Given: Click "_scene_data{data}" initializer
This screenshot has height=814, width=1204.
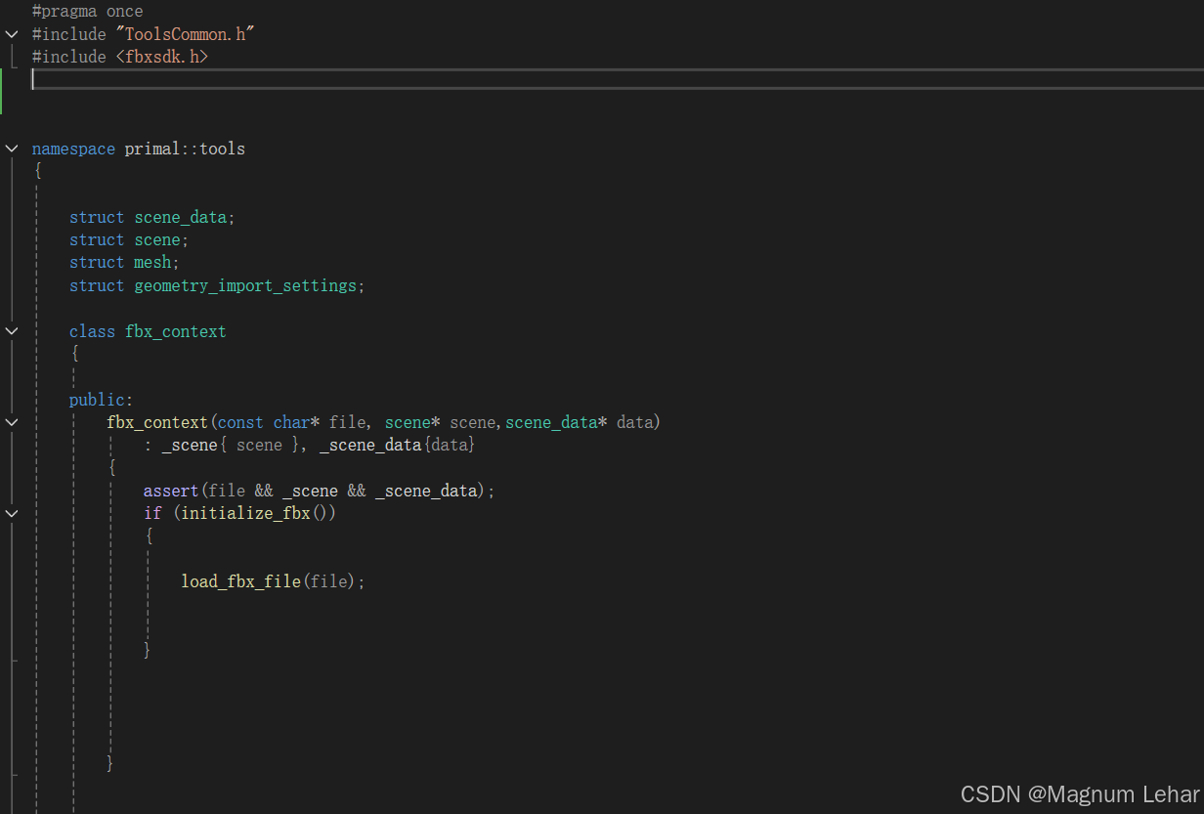Looking at the screenshot, I should (397, 445).
